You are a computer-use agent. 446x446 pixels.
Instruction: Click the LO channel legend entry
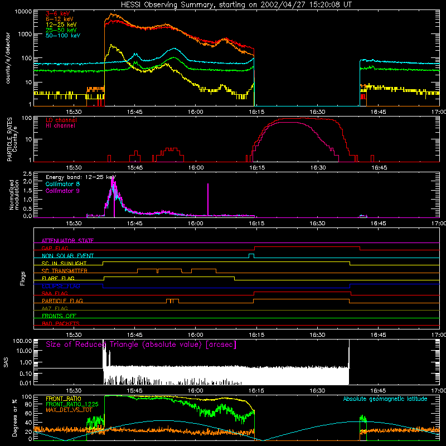pyautogui.click(x=61, y=120)
